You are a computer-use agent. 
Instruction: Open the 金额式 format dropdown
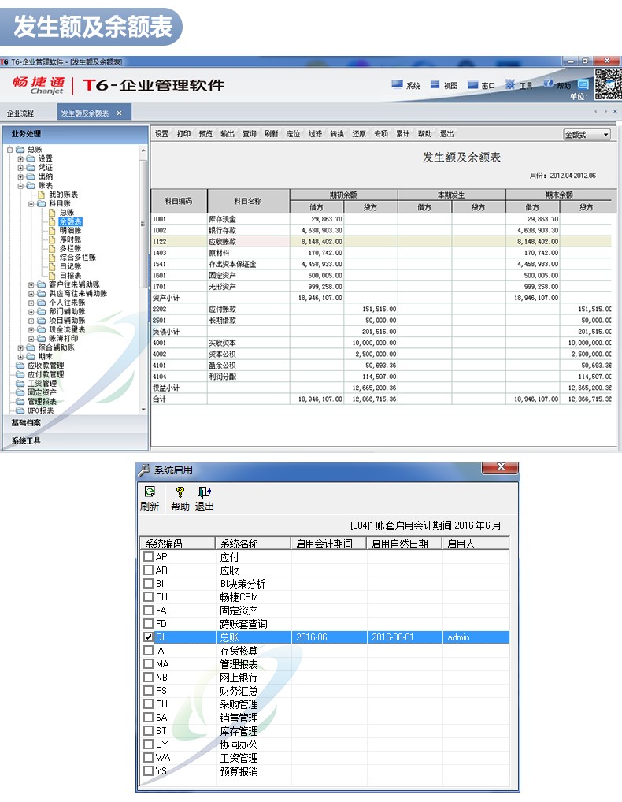click(587, 135)
